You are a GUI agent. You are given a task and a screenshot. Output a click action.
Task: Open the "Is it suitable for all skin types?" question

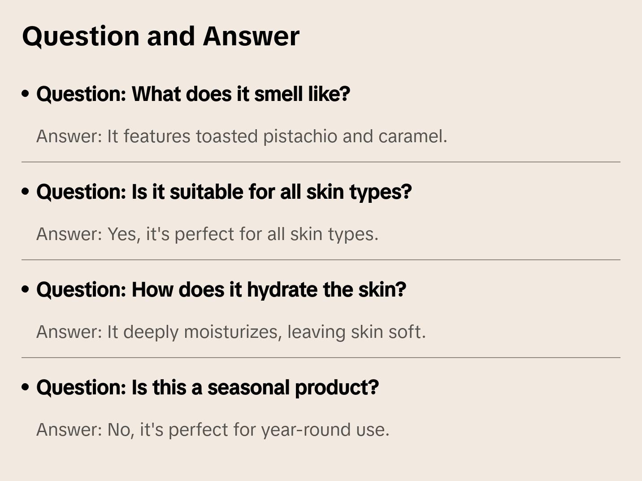(x=224, y=192)
